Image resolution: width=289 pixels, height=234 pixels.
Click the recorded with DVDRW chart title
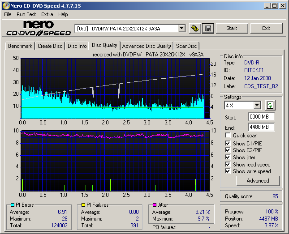tap(148, 55)
